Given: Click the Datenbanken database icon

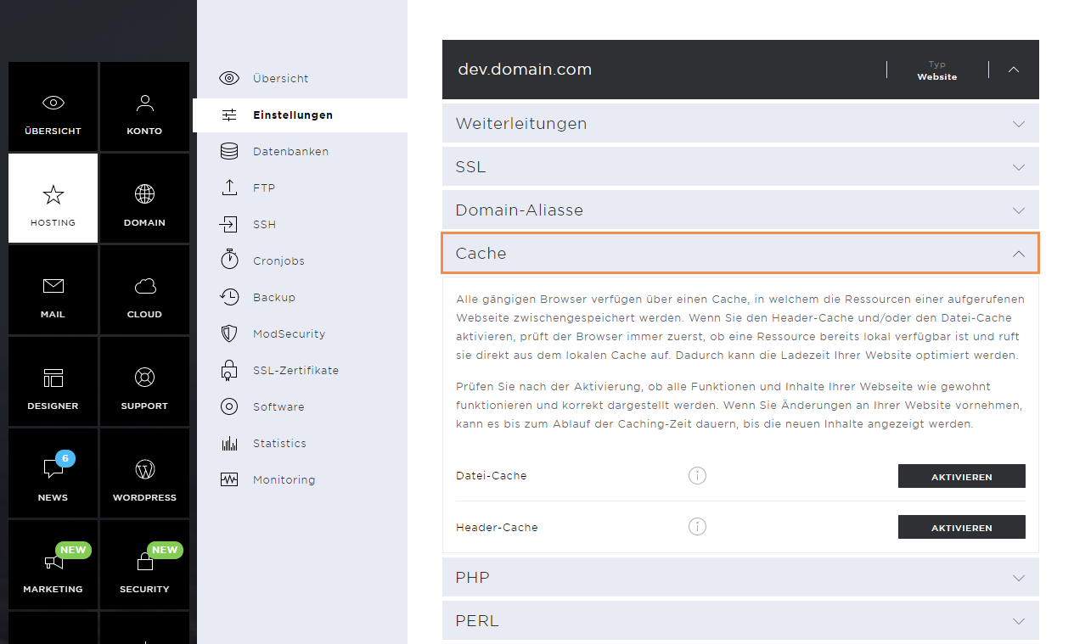Looking at the screenshot, I should [229, 151].
